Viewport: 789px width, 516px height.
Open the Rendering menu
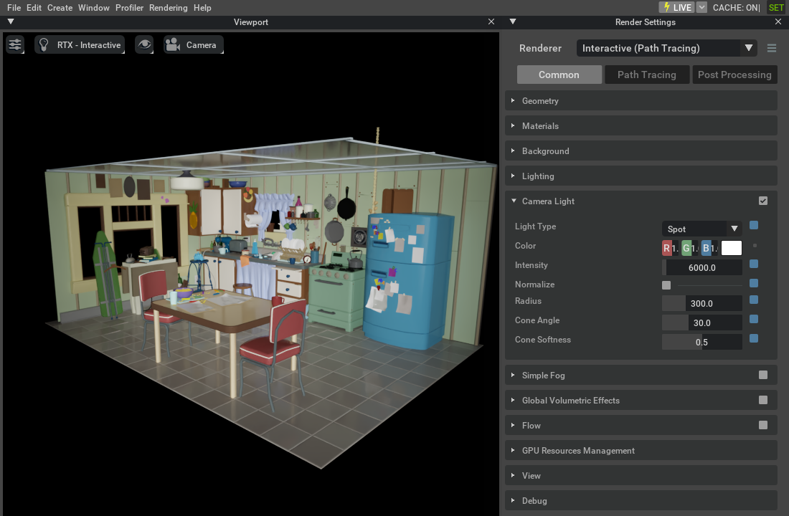pos(168,8)
